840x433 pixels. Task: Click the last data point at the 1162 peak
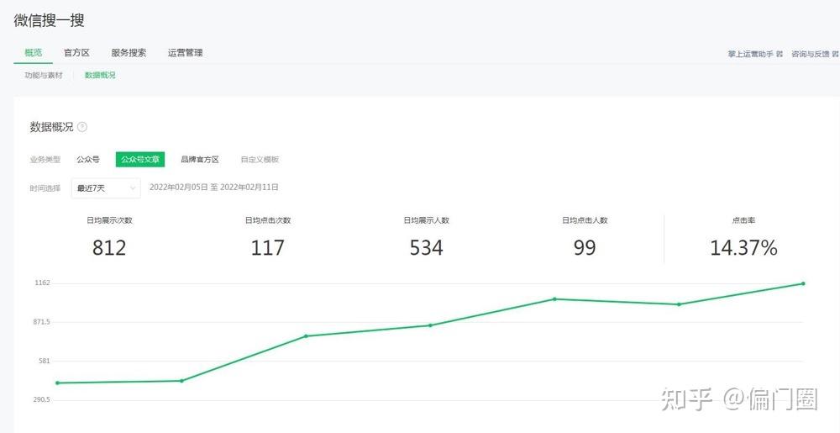803,283
